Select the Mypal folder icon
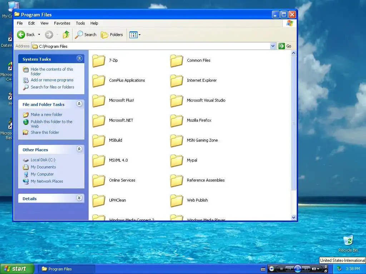Image resolution: width=366 pixels, height=274 pixels. coord(177,161)
